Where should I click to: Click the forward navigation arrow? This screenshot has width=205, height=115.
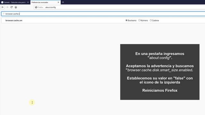click(7, 7)
